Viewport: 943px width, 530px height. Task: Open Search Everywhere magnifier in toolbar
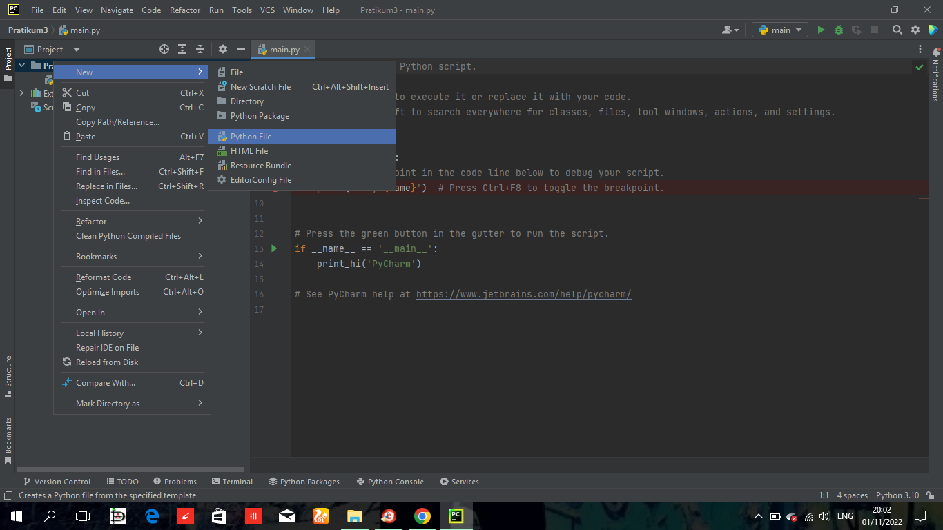tap(897, 30)
